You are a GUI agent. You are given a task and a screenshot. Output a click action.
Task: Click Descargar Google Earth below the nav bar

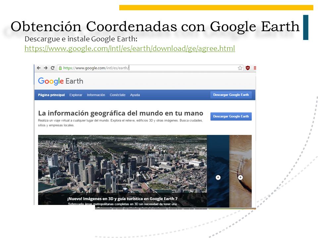231,116
